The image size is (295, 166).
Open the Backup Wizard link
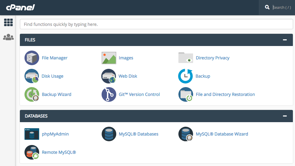click(x=56, y=94)
